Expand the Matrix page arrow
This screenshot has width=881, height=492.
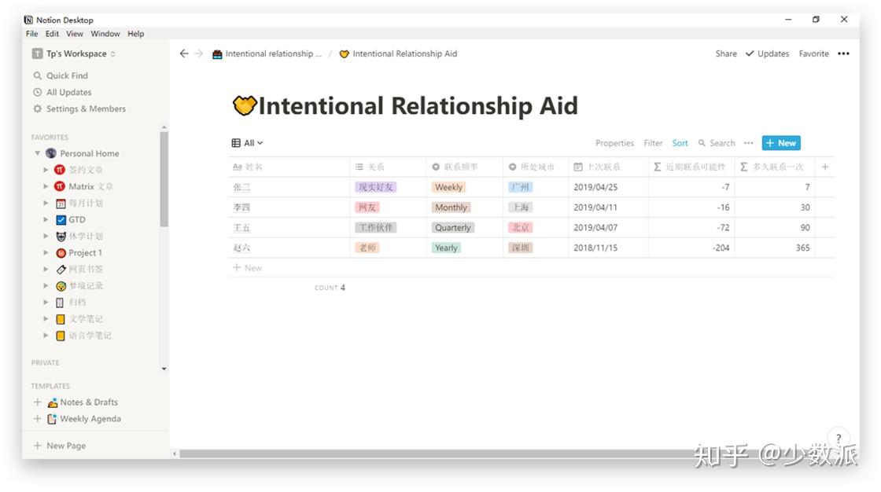[x=46, y=186]
